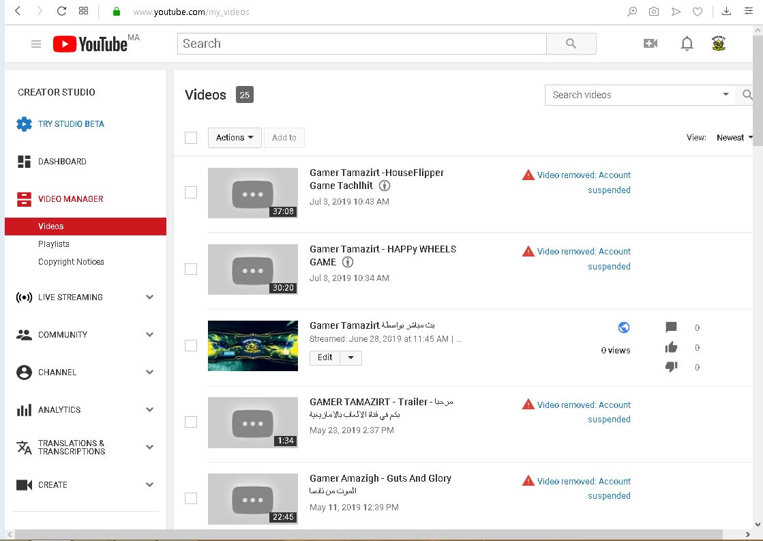Click the search magnifier button
Image resolution: width=763 pixels, height=541 pixels.
coord(571,44)
